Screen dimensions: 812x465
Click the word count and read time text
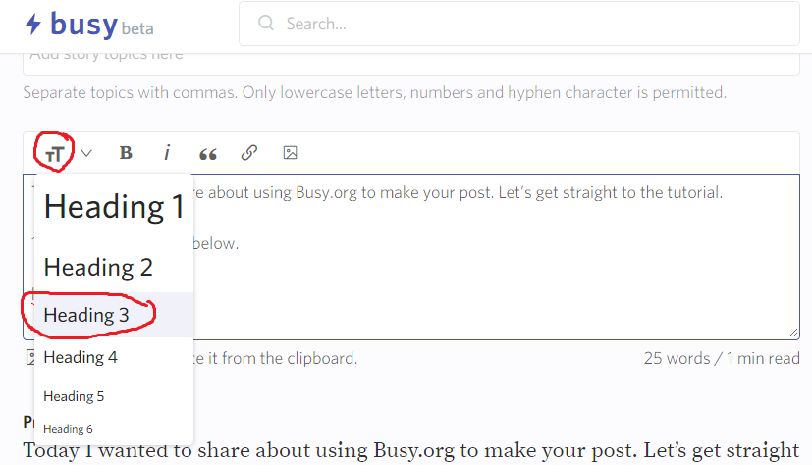722,358
